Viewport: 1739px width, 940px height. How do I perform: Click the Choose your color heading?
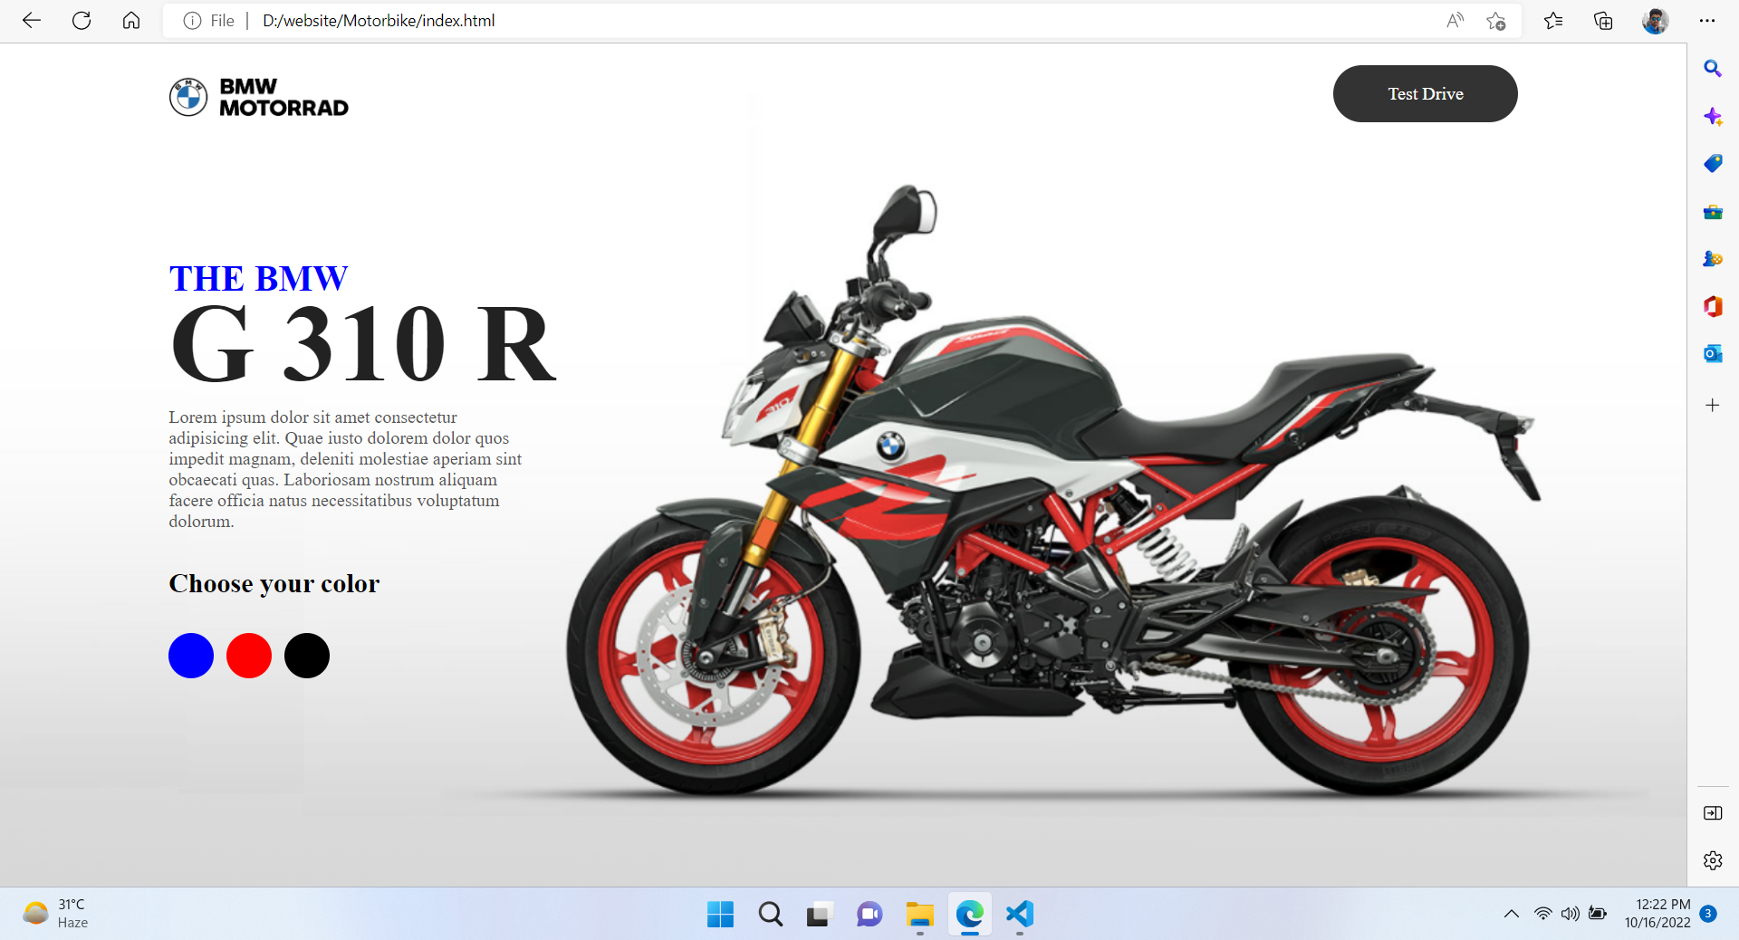pos(274,583)
